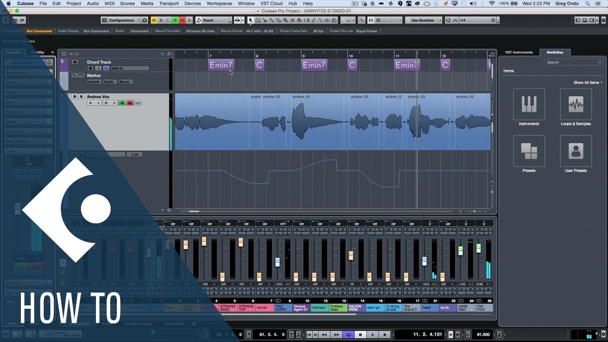
Task: Click the add track plus icon
Action: pos(162,54)
